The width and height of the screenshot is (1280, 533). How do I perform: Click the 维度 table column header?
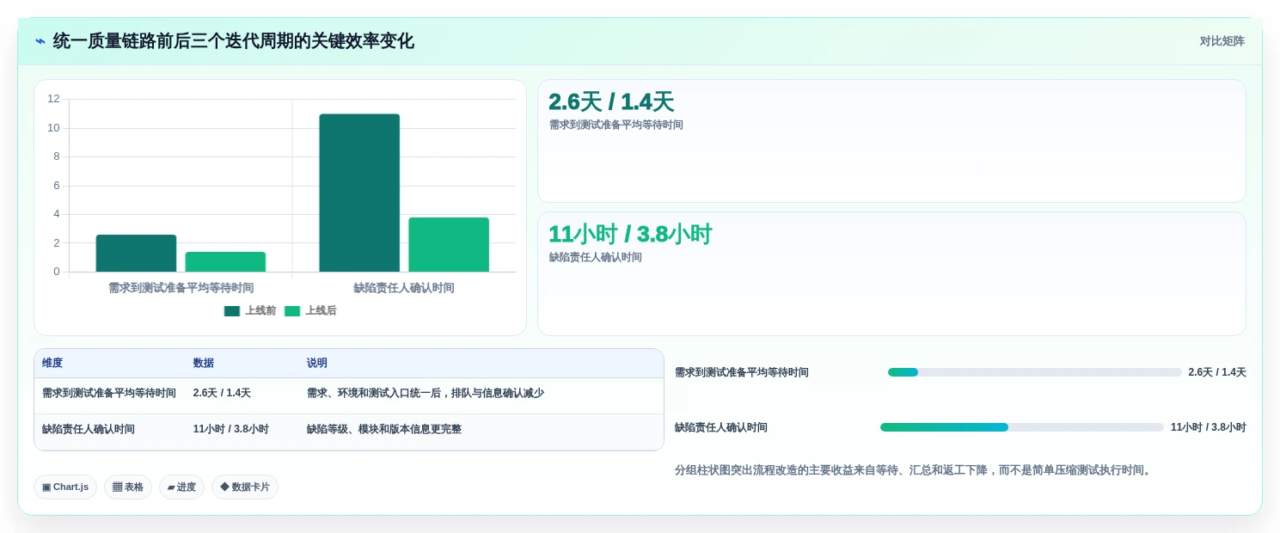point(52,364)
